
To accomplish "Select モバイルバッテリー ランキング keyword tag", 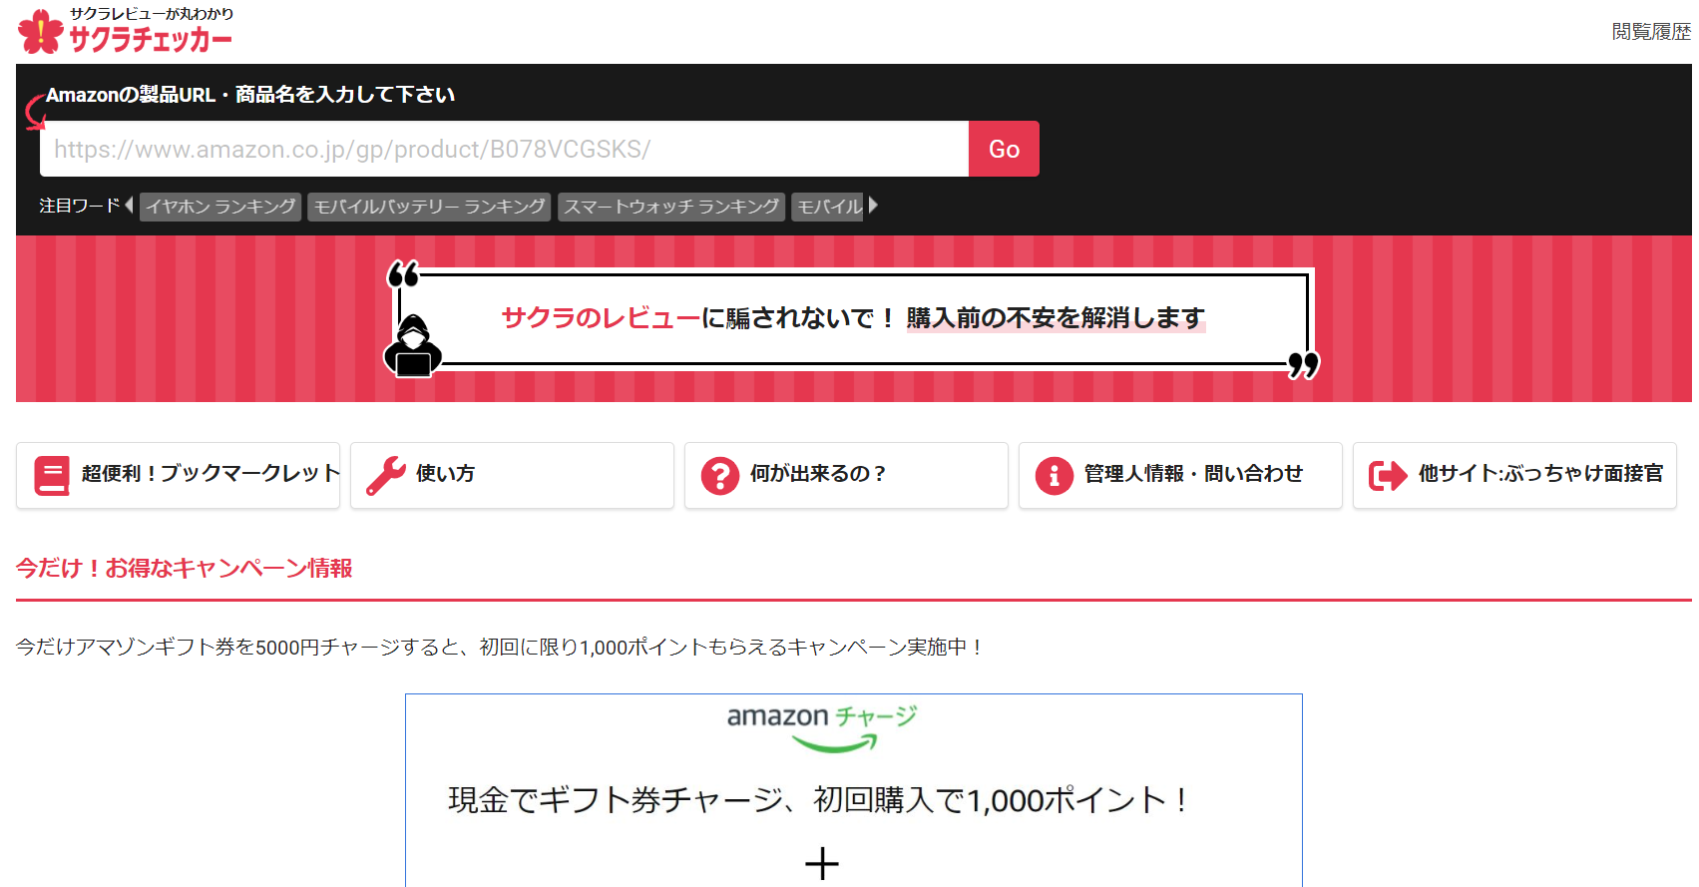I will coord(429,207).
